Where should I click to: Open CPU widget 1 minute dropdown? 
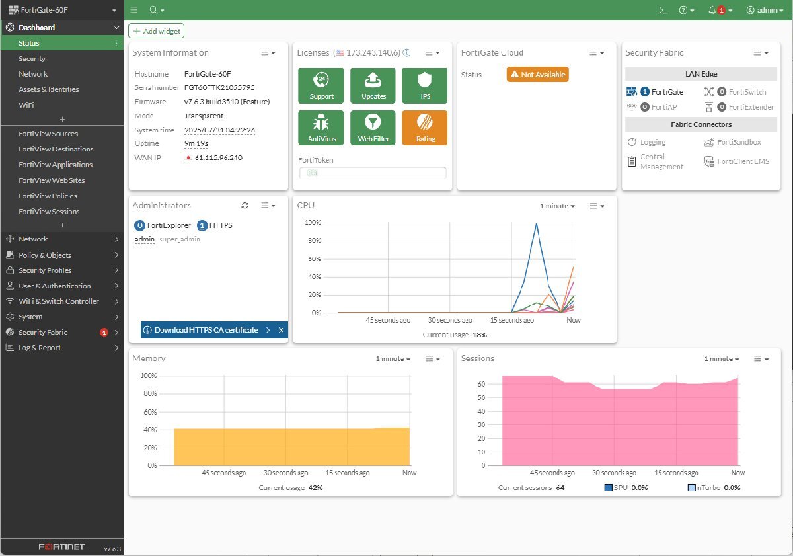tap(557, 206)
